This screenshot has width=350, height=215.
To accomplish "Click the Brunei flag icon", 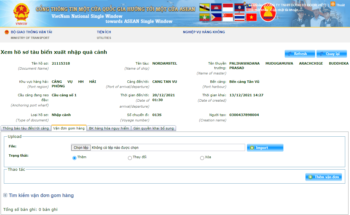I will [x=205, y=7].
